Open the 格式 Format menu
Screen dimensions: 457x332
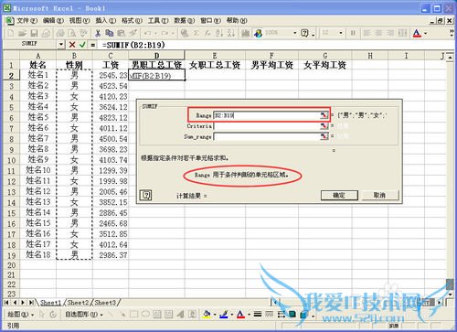pyautogui.click(x=132, y=21)
